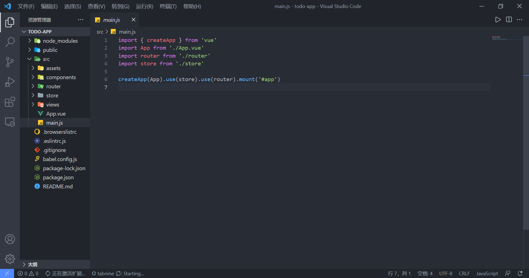Expand the node_modules folder
The width and height of the screenshot is (529, 278).
55,41
